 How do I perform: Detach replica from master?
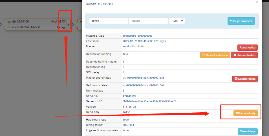245,79
